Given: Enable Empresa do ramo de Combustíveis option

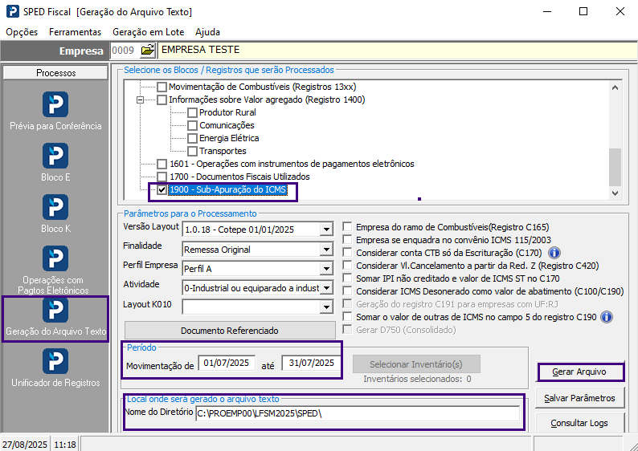Looking at the screenshot, I should (x=347, y=227).
